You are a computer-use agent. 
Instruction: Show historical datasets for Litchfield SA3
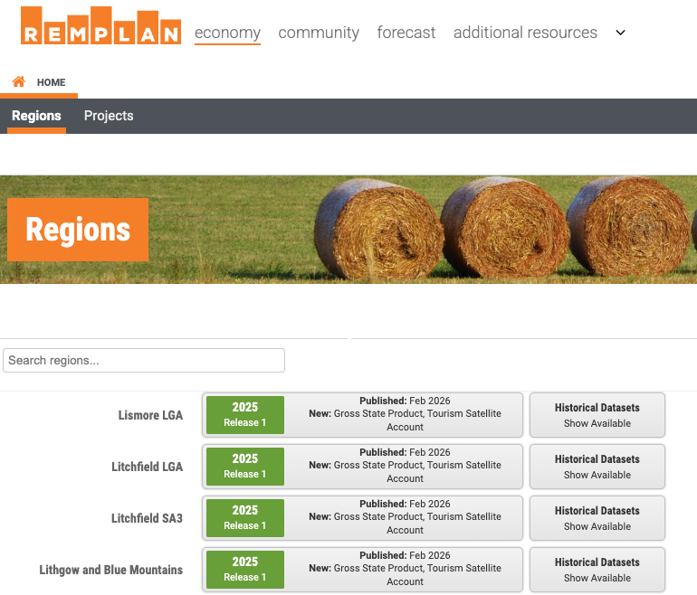tap(597, 518)
